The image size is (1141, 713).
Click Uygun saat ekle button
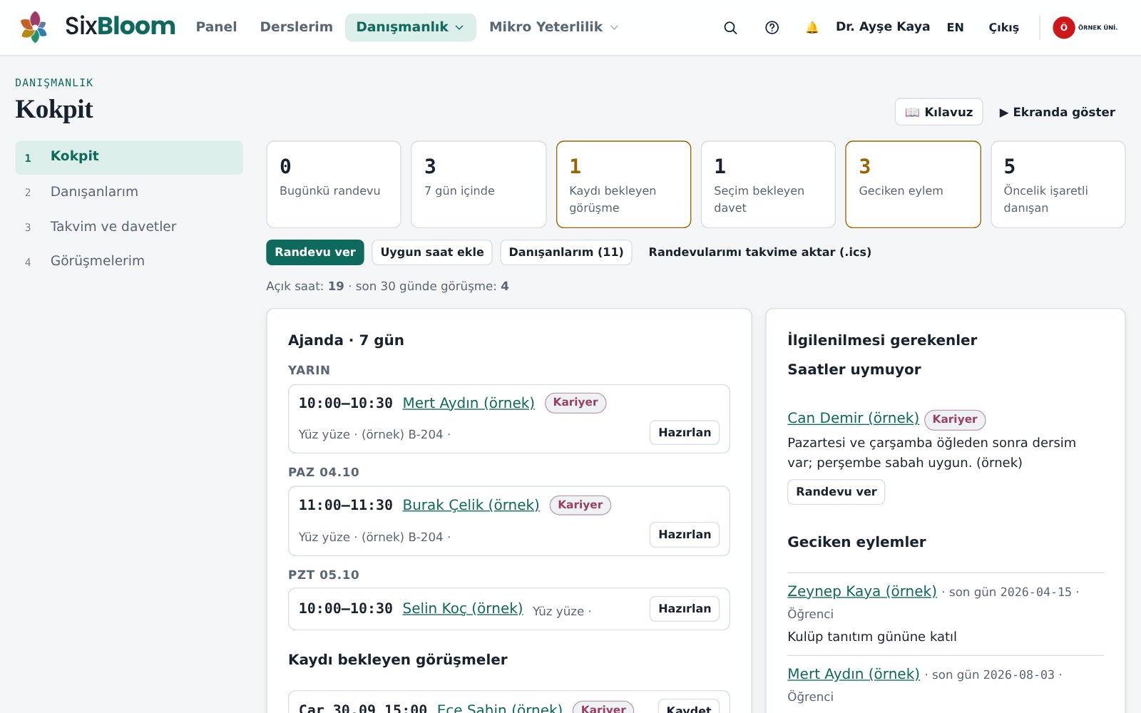coord(432,252)
